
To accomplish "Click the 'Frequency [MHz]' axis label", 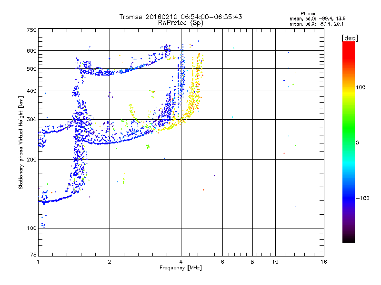I will pyautogui.click(x=180, y=268).
